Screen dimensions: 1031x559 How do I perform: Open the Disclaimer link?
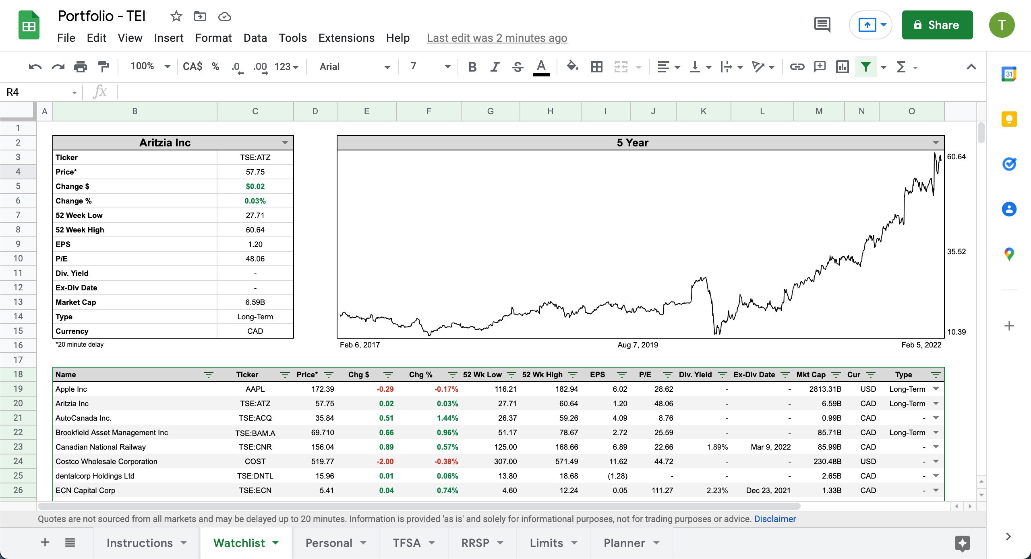[x=775, y=519]
